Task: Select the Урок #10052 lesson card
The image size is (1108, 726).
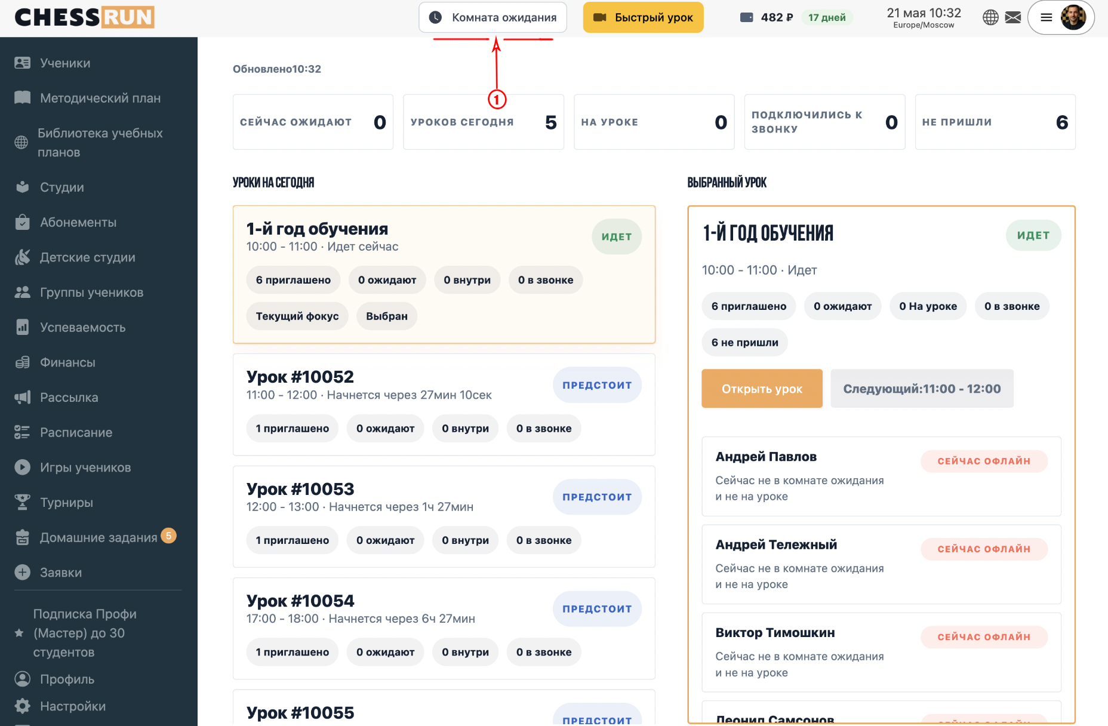Action: [444, 405]
